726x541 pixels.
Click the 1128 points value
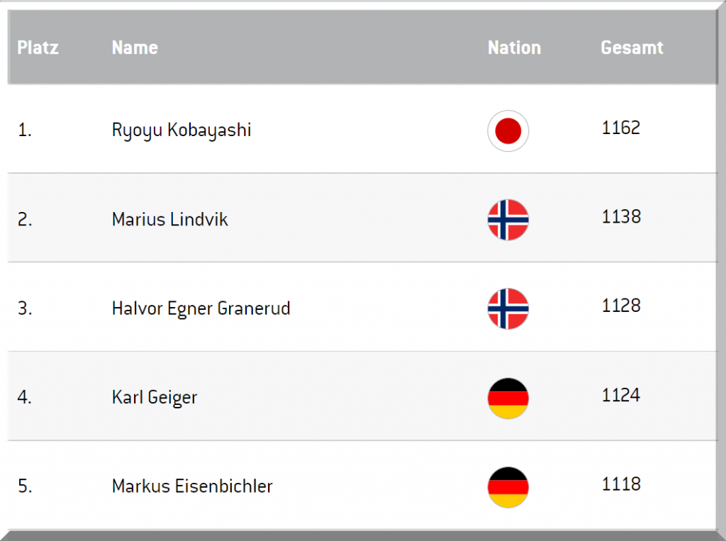coord(620,306)
